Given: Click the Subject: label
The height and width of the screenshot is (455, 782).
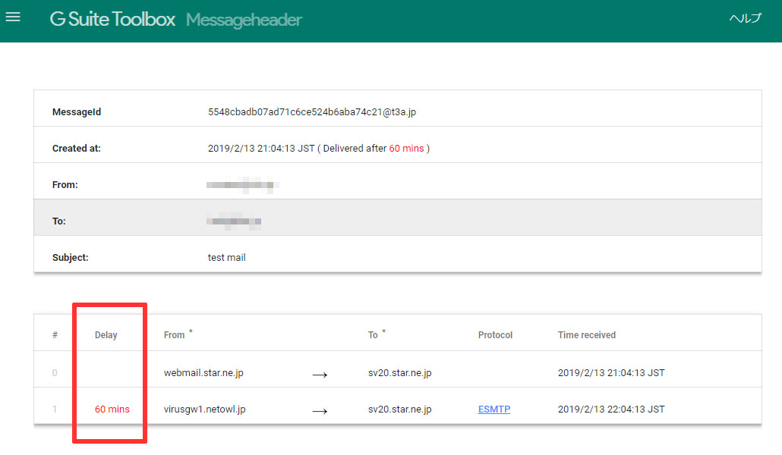Looking at the screenshot, I should coord(70,258).
